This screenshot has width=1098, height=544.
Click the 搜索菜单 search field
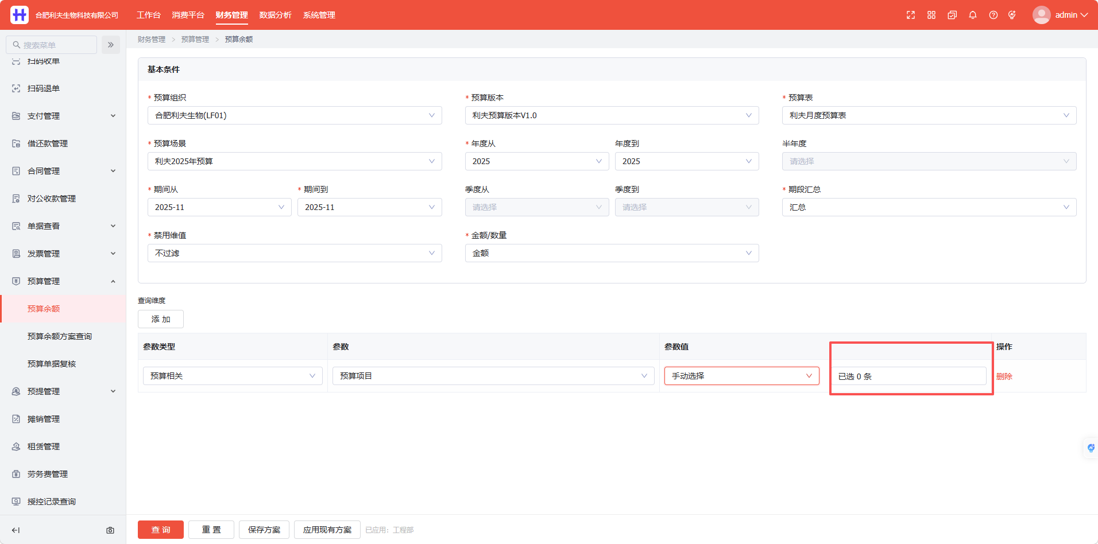pos(52,45)
